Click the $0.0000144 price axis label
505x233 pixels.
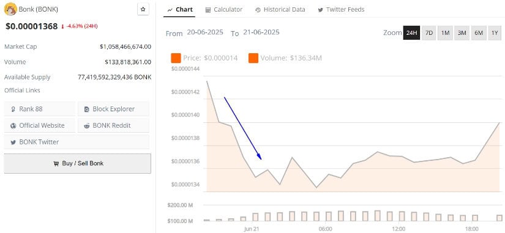tap(185, 68)
